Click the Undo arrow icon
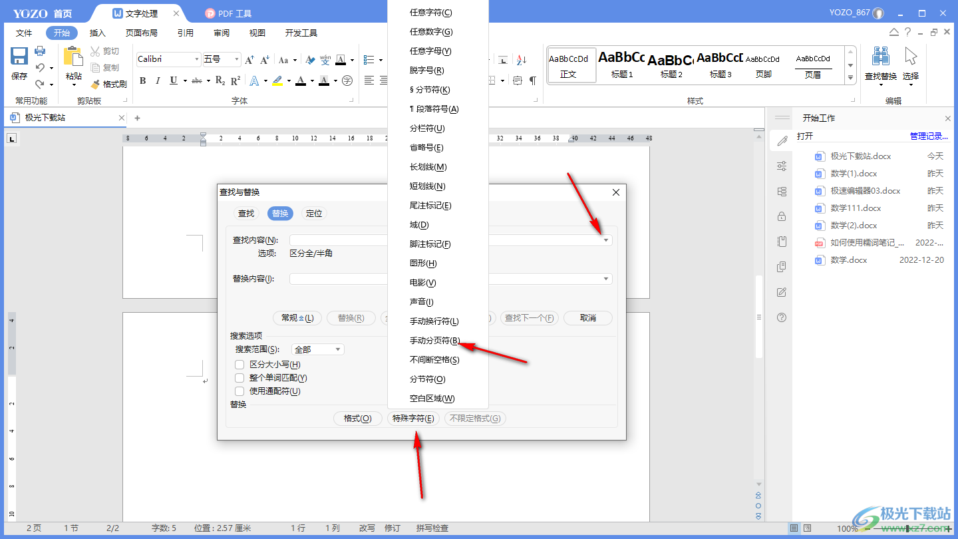958x539 pixels. point(40,68)
